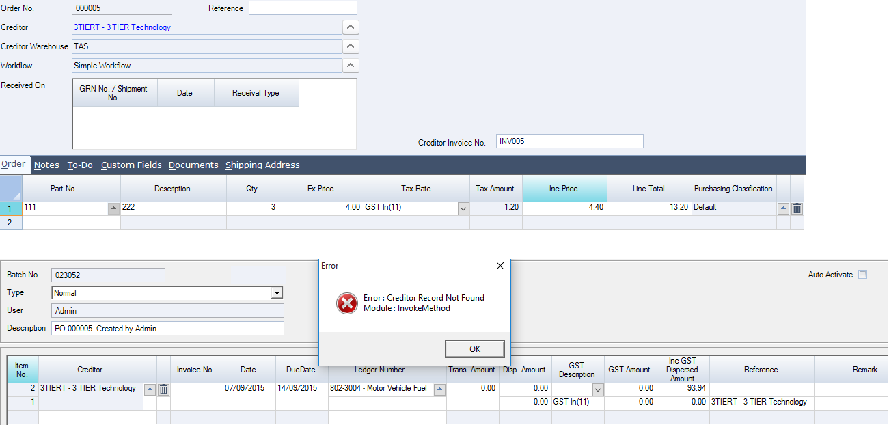Viewport: 889px width, 425px height.
Task: Click the Creditor Invoice No. field
Action: coord(569,141)
